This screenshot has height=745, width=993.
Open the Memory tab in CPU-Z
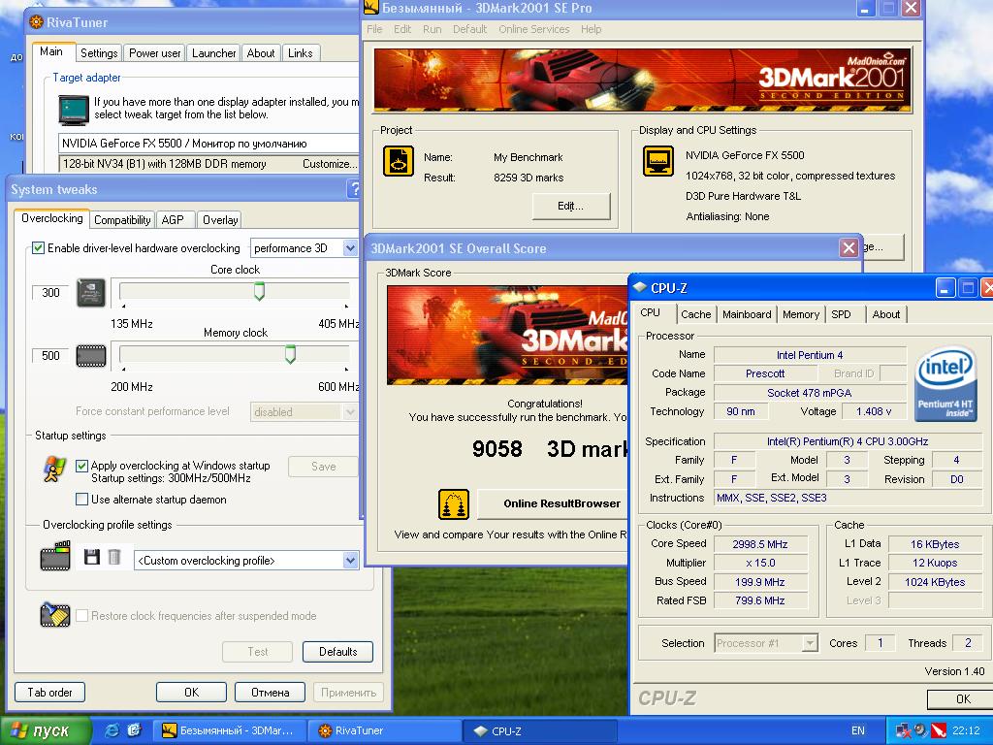(800, 314)
